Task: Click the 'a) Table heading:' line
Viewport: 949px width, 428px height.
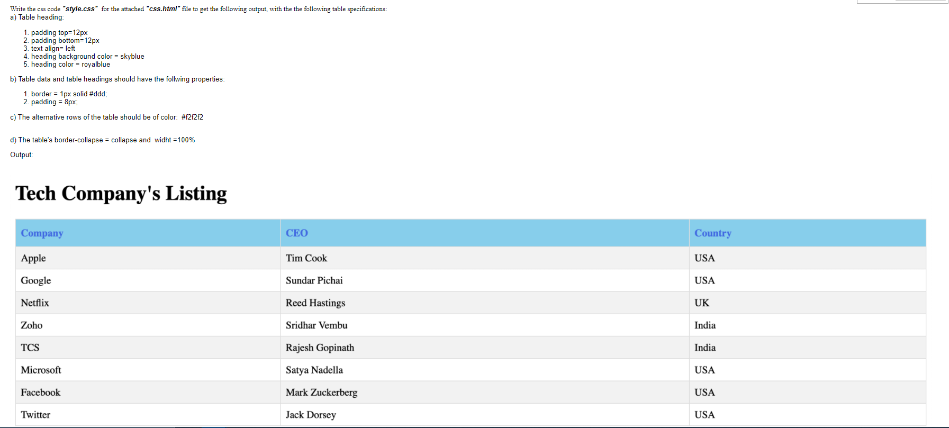Action: coord(37,17)
